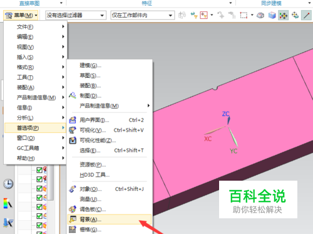Click the rectangle selection toolbar icon
Image resolution: width=313 pixels, height=234 pixels.
244,15
